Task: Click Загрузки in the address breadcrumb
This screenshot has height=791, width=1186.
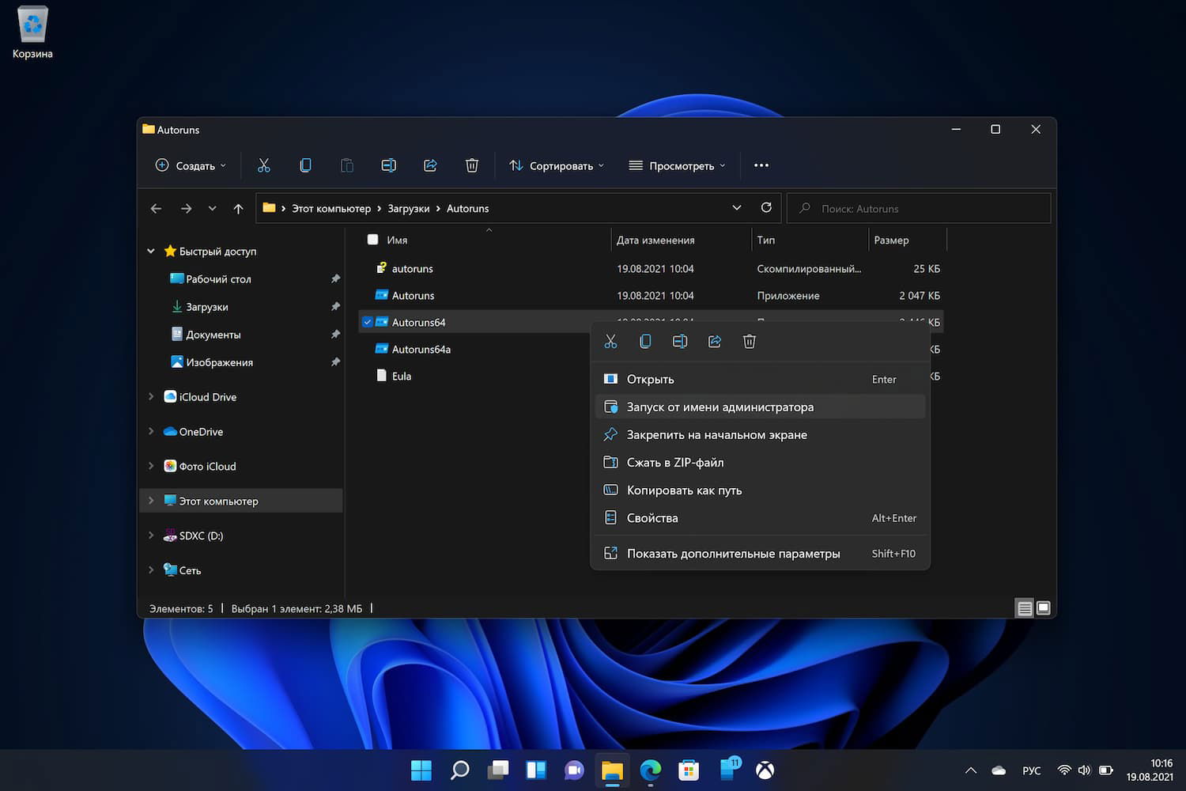Action: 408,209
